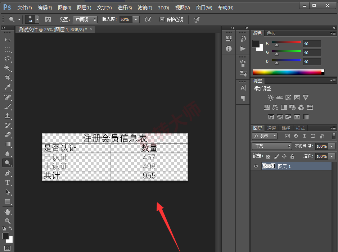
Task: Select the Lasso tool
Action: (8, 59)
